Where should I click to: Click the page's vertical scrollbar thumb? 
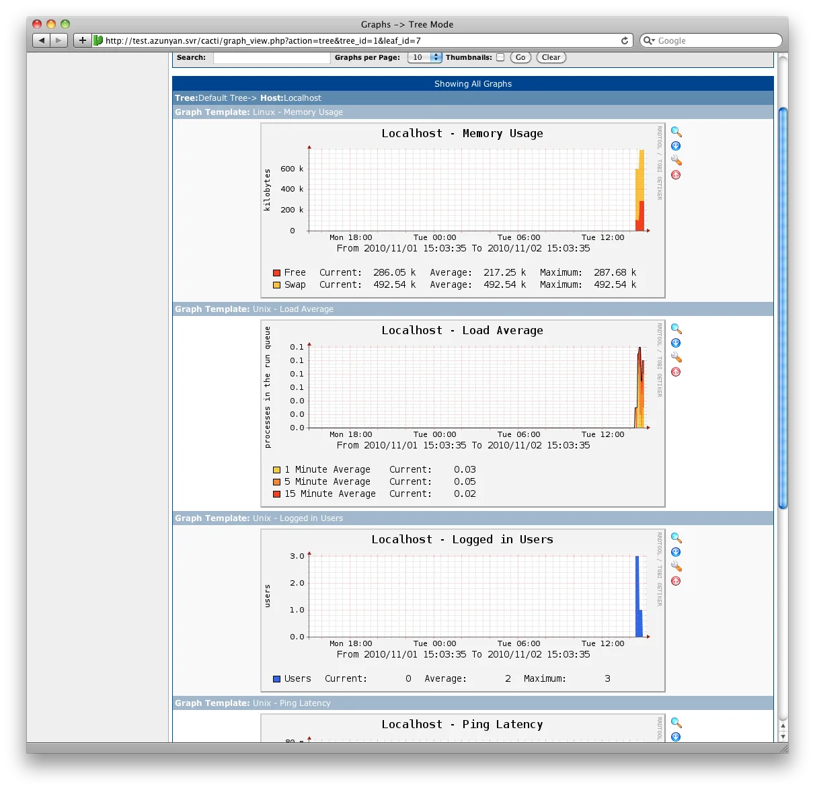tap(782, 307)
